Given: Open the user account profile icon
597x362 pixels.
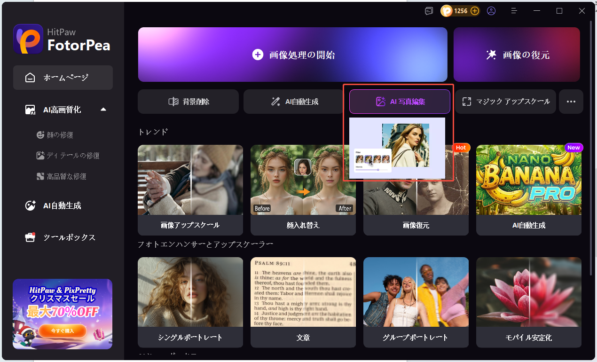Looking at the screenshot, I should (x=491, y=11).
